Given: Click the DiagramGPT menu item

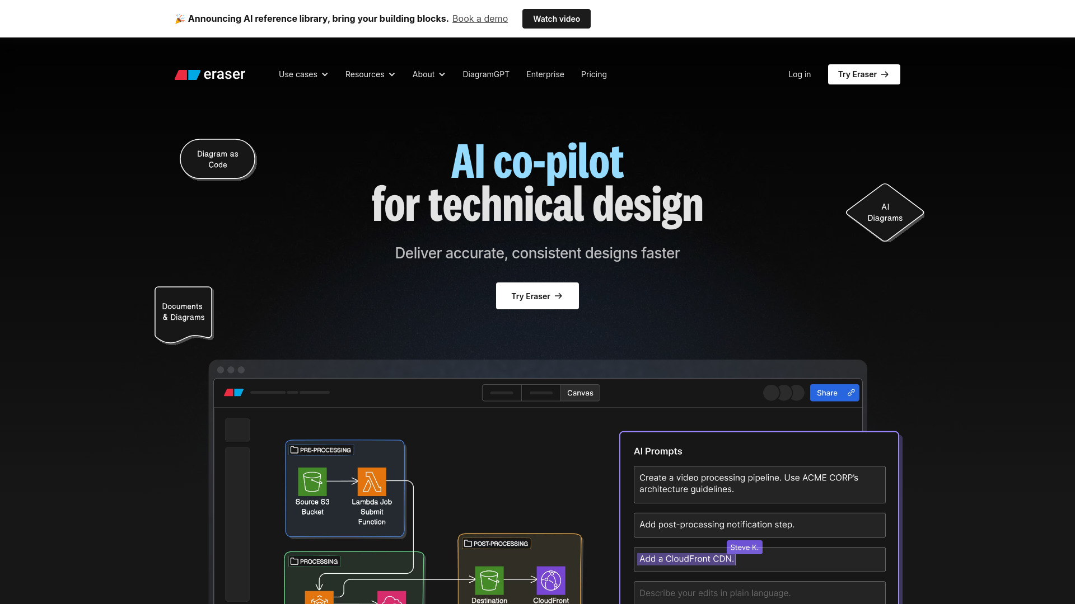Looking at the screenshot, I should [x=486, y=74].
